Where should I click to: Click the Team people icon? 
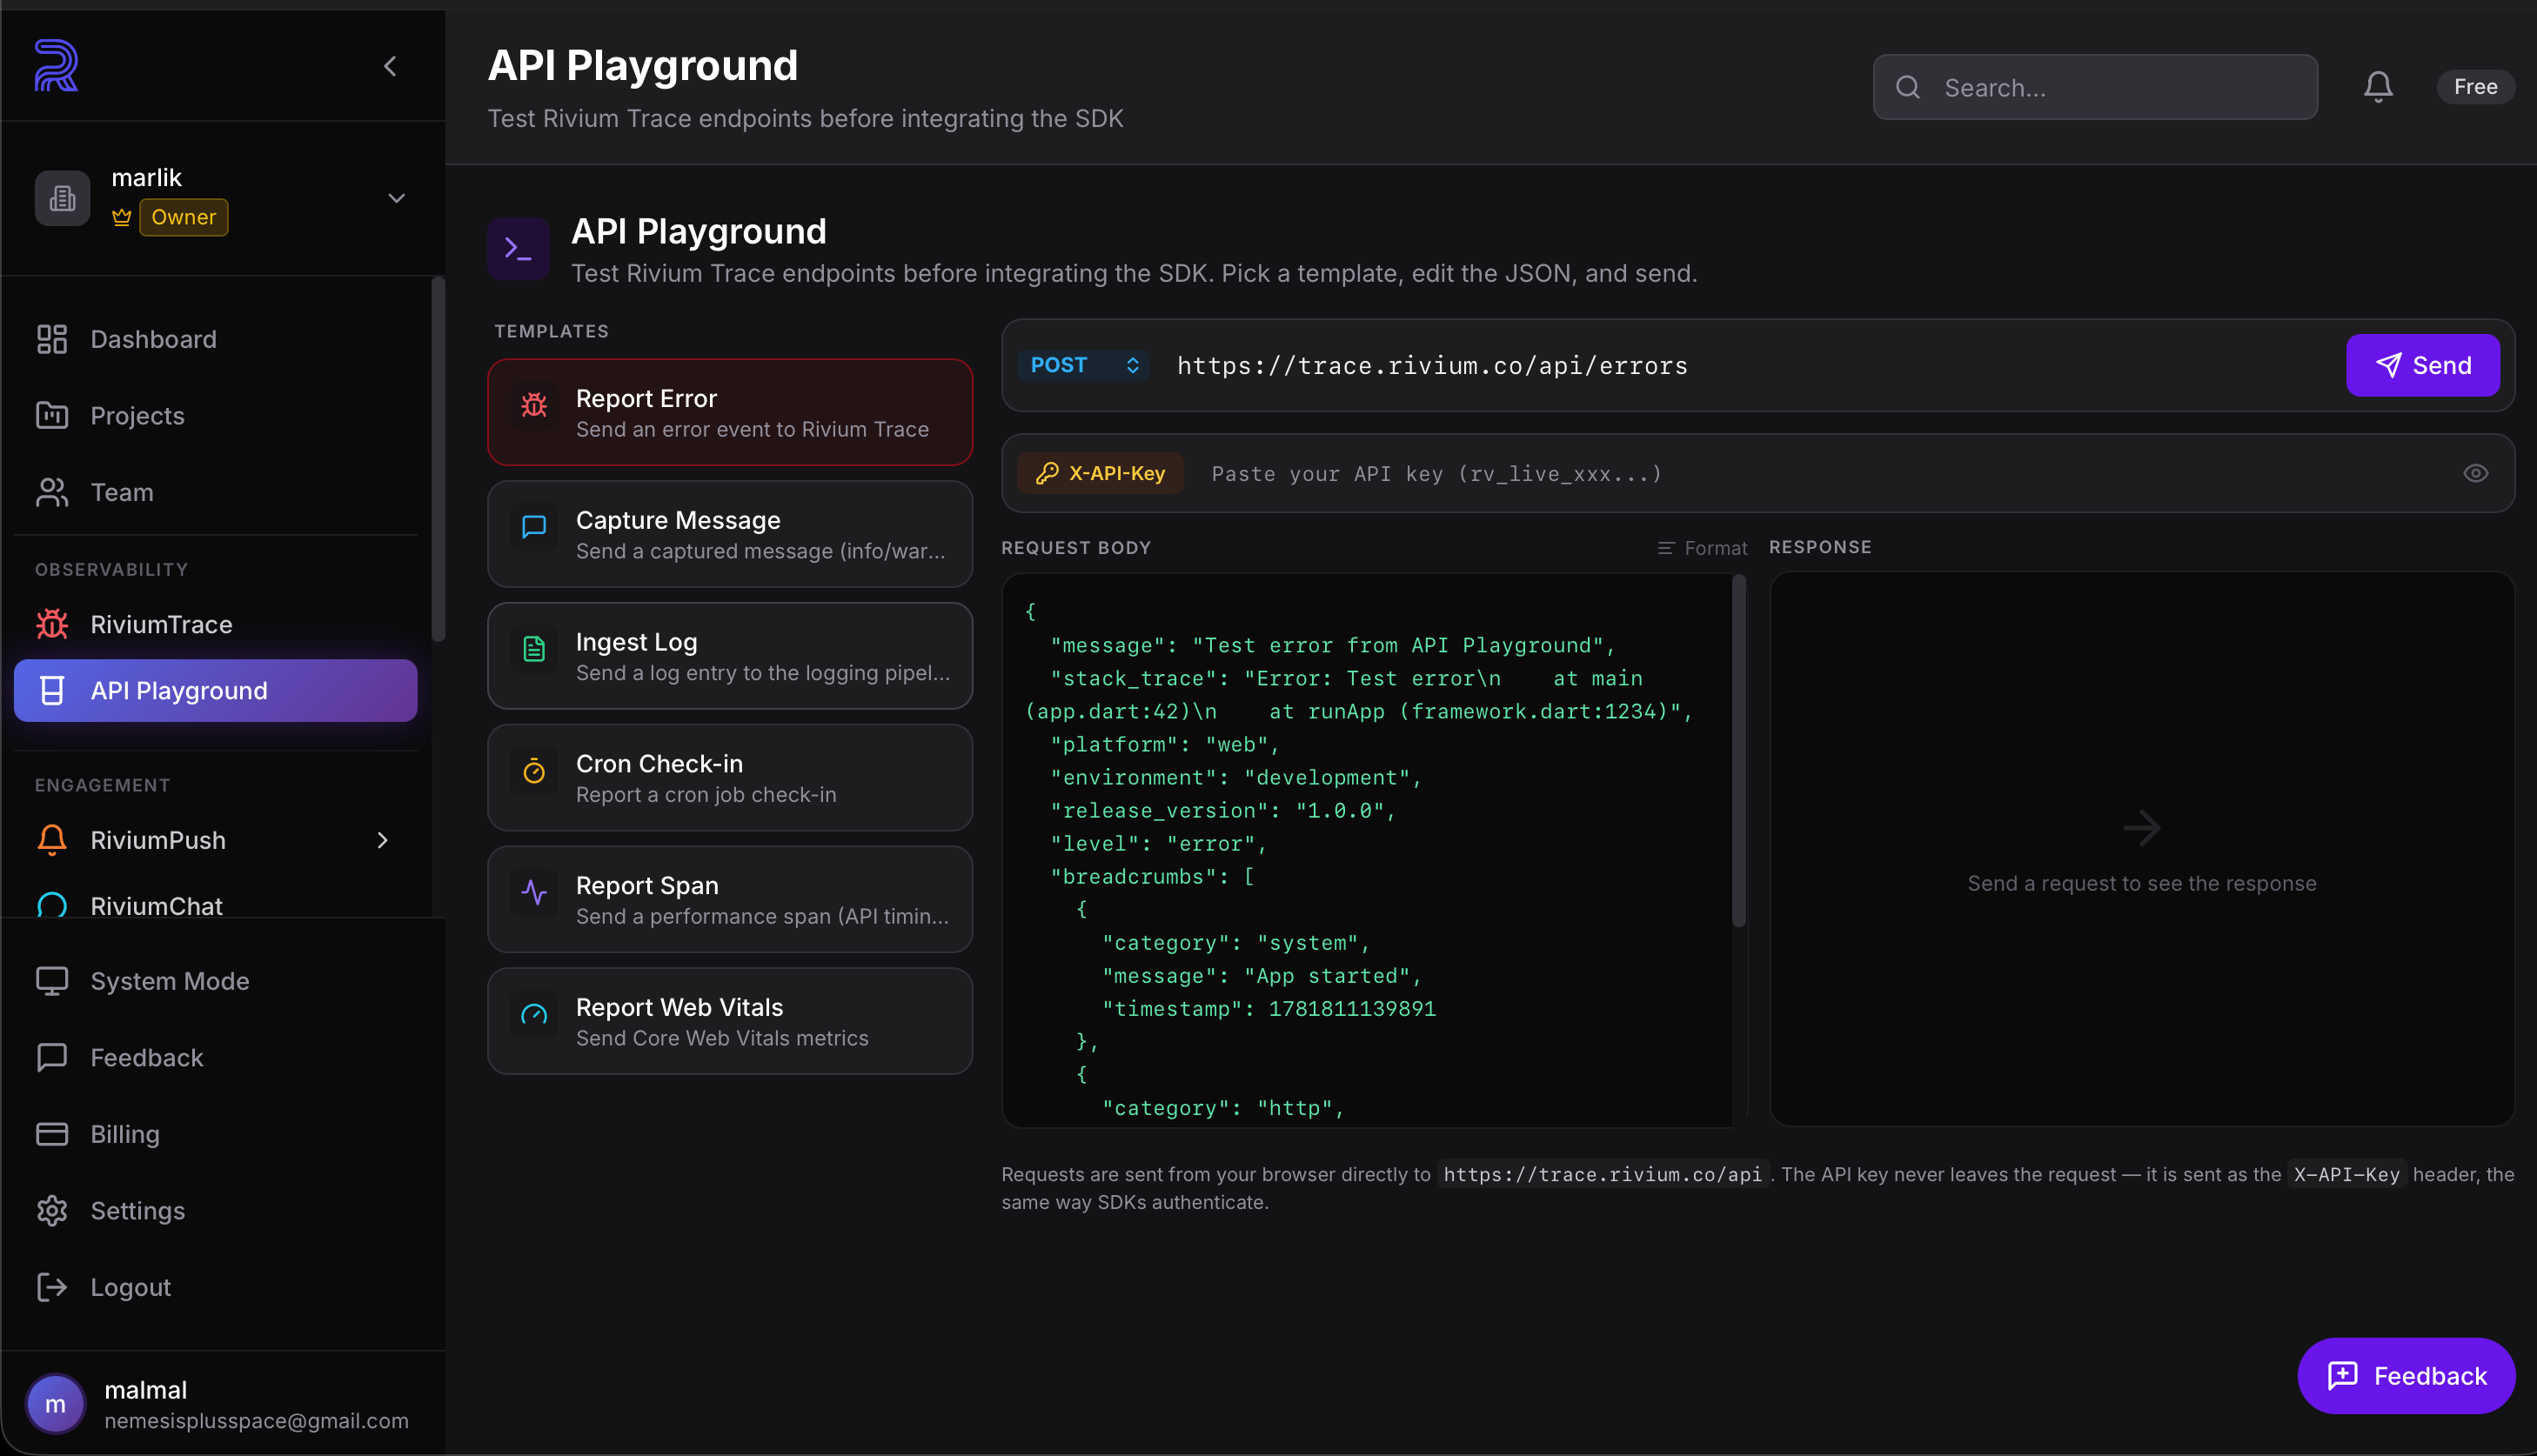pos(52,492)
